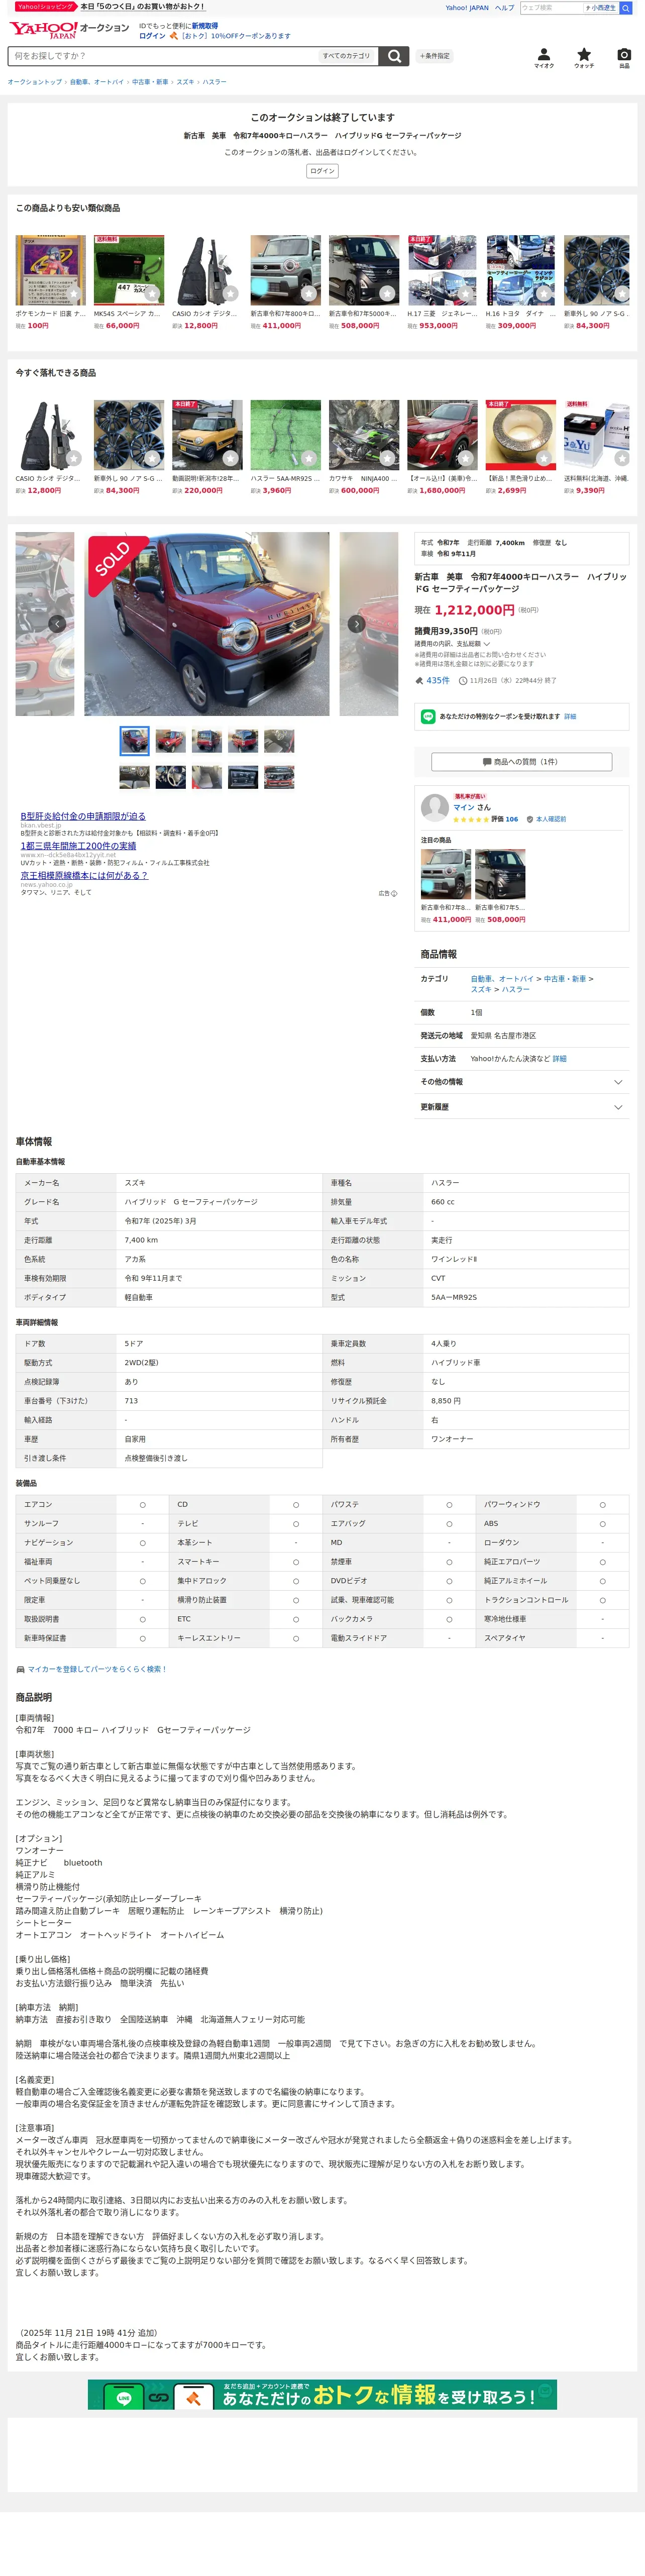Toggle watch star on 508,000円 新古車 item
This screenshot has width=645, height=2576.
click(387, 293)
